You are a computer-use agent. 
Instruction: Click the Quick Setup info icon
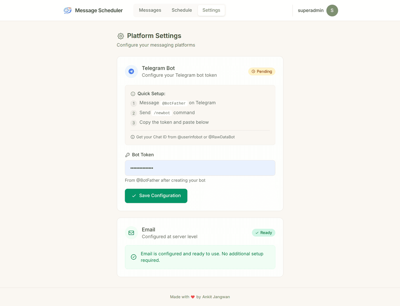[x=133, y=94]
